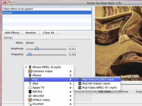
Task: Click the iPad Video H.264 icon
Action: (x=80, y=79)
